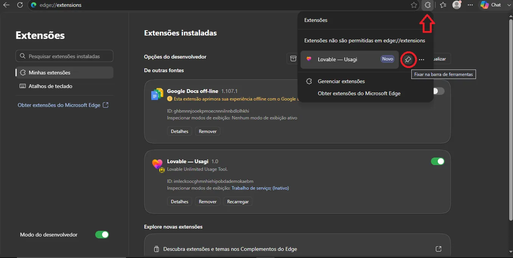Click Remover for Google Docs off-line
The width and height of the screenshot is (513, 258).
pos(208,131)
